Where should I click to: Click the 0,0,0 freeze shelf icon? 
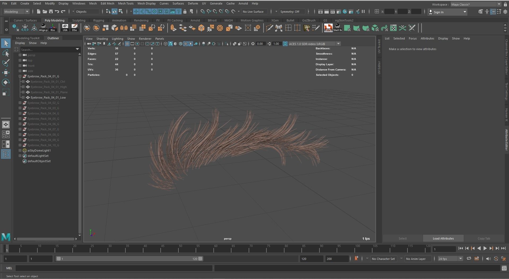click(x=25, y=28)
